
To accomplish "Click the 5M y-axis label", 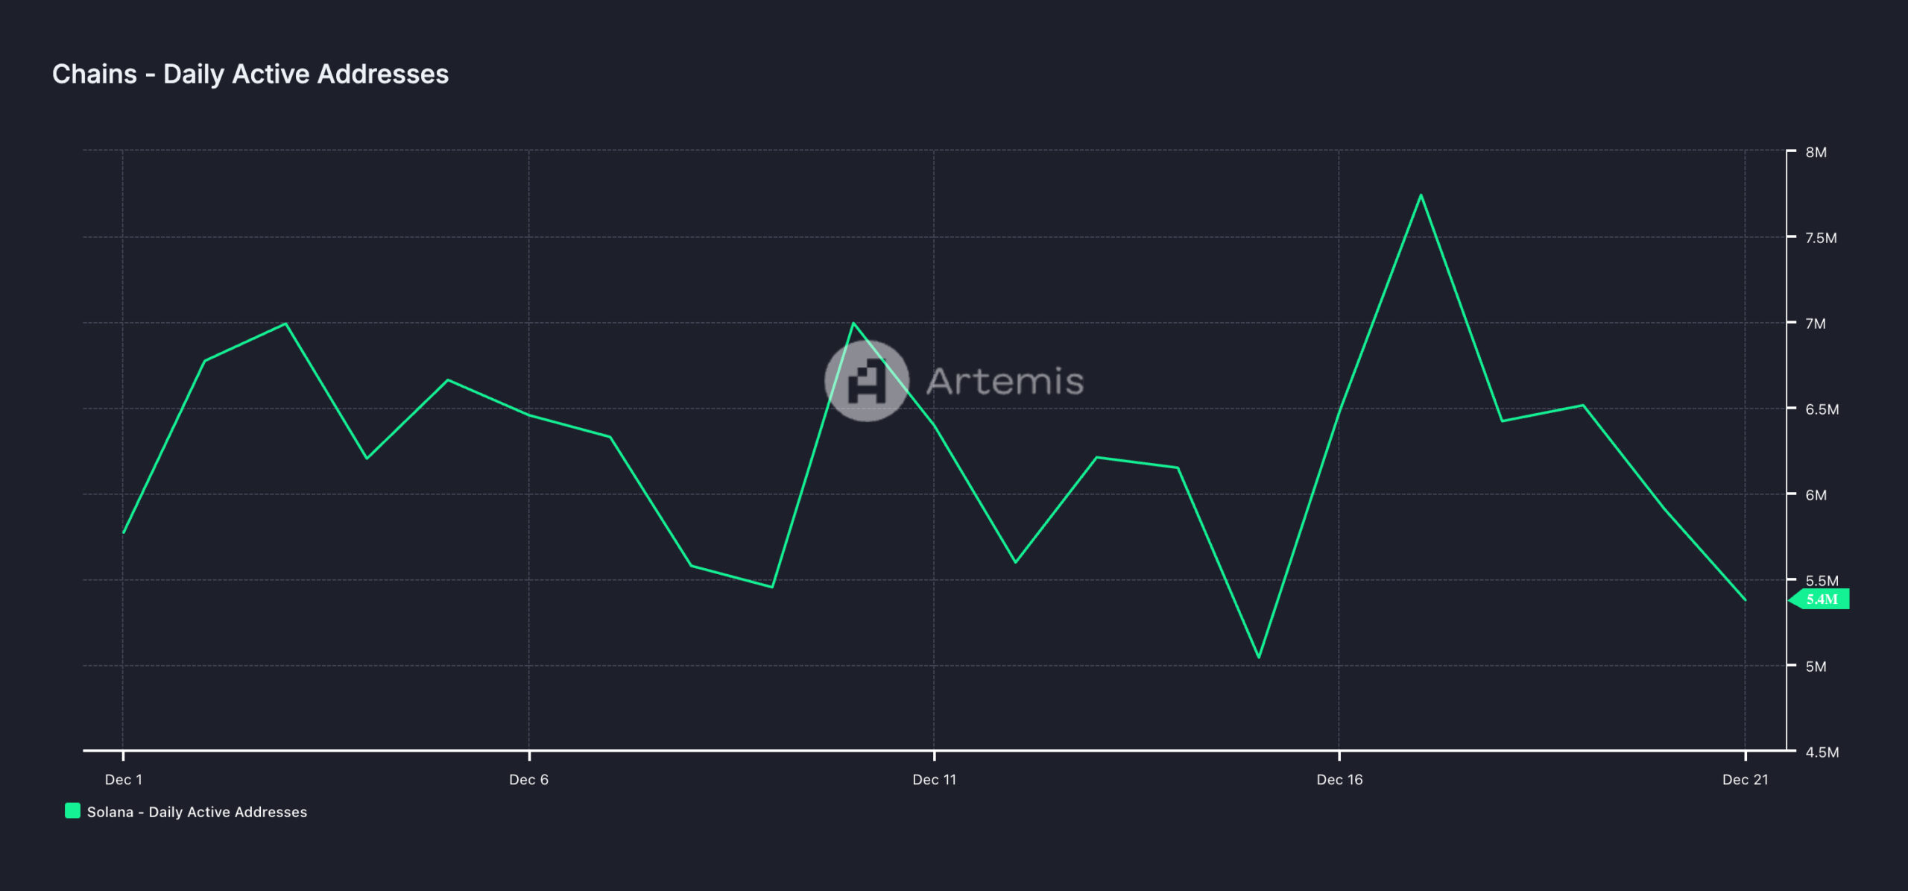I will 1816,667.
